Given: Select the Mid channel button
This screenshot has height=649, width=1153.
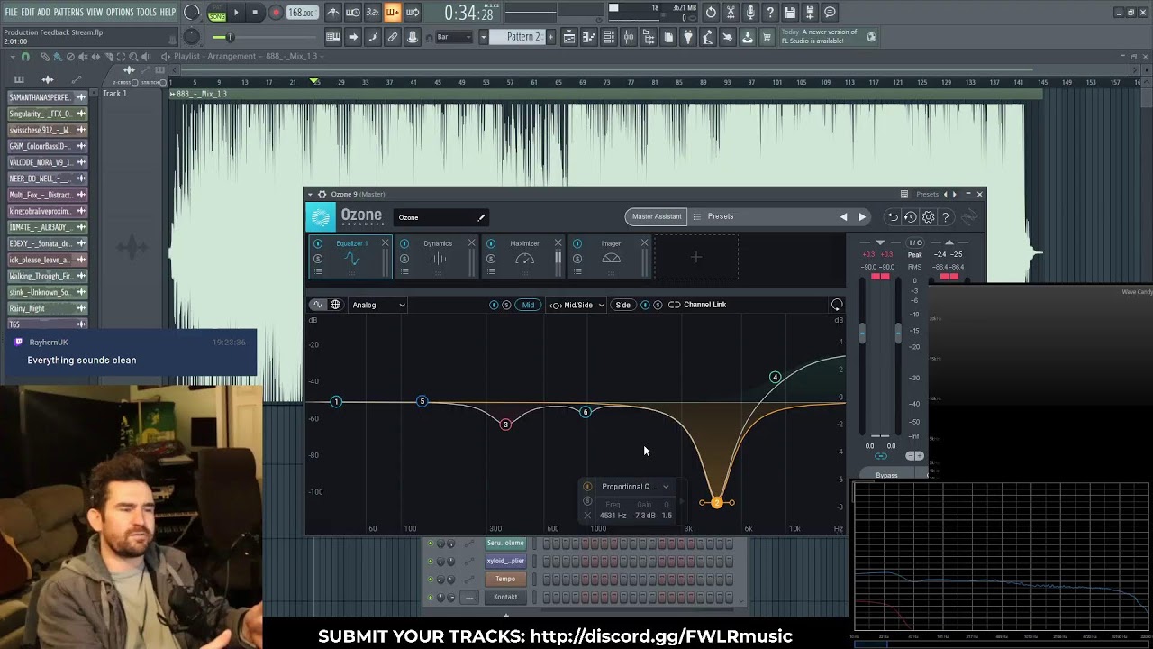Looking at the screenshot, I should coord(528,305).
